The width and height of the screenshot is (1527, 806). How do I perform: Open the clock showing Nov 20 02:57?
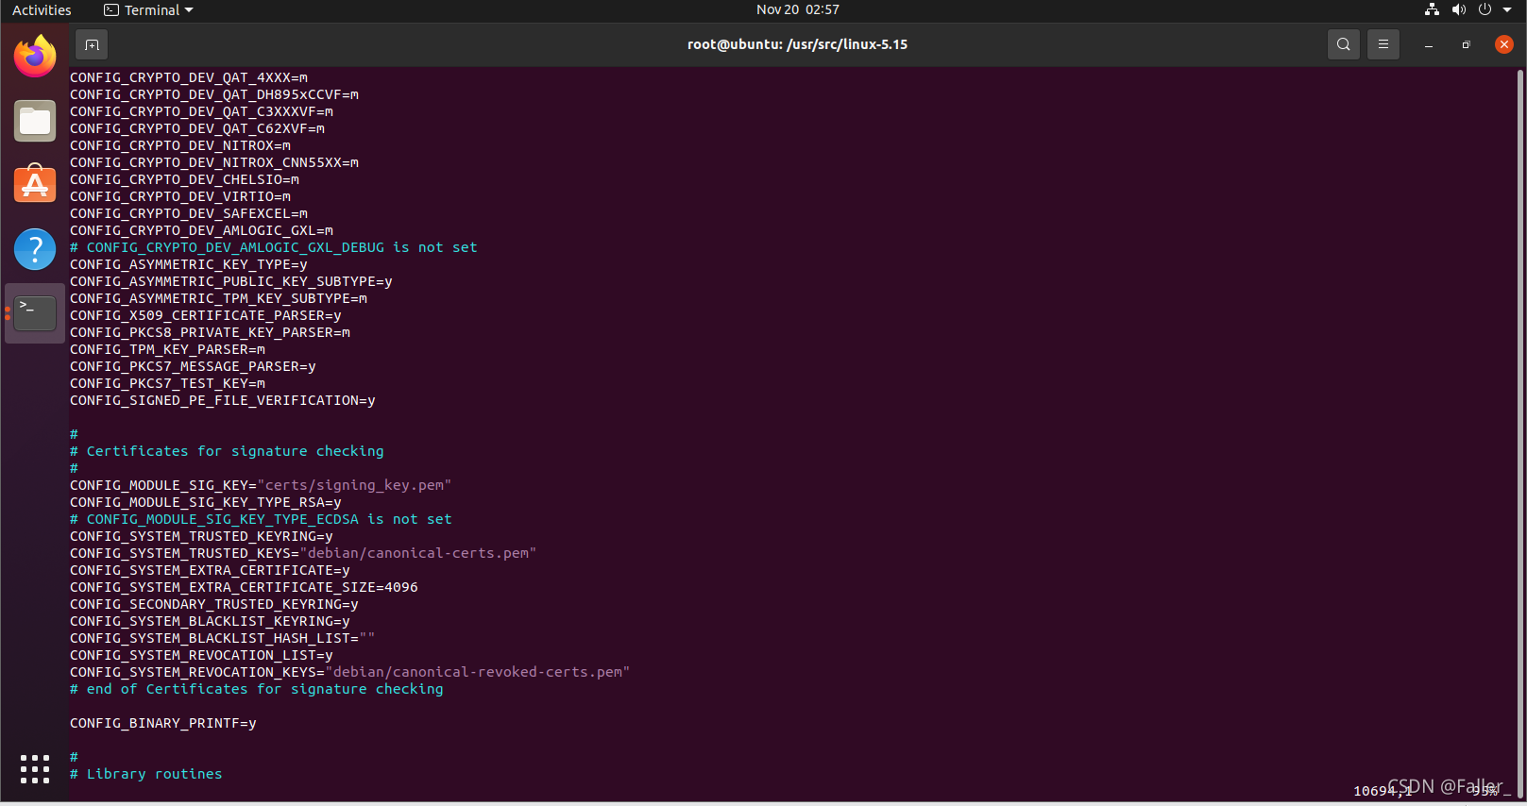(798, 9)
